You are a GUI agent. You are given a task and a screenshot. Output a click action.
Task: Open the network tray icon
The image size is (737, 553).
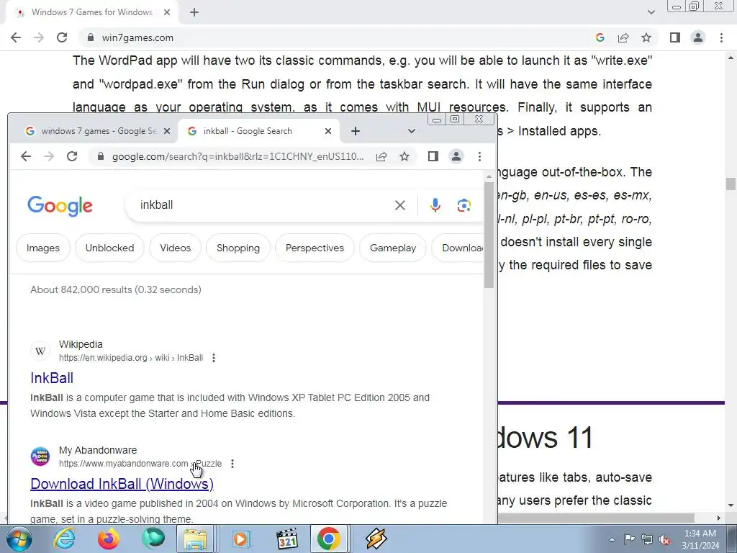pyautogui.click(x=647, y=539)
